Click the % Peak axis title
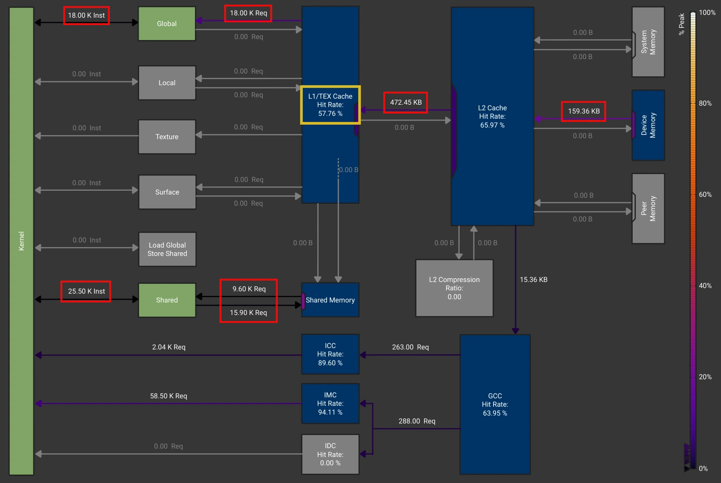This screenshot has height=483, width=721. pos(681,24)
